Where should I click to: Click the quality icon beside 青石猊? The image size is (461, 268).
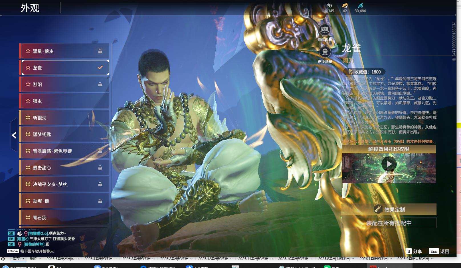coord(28,217)
